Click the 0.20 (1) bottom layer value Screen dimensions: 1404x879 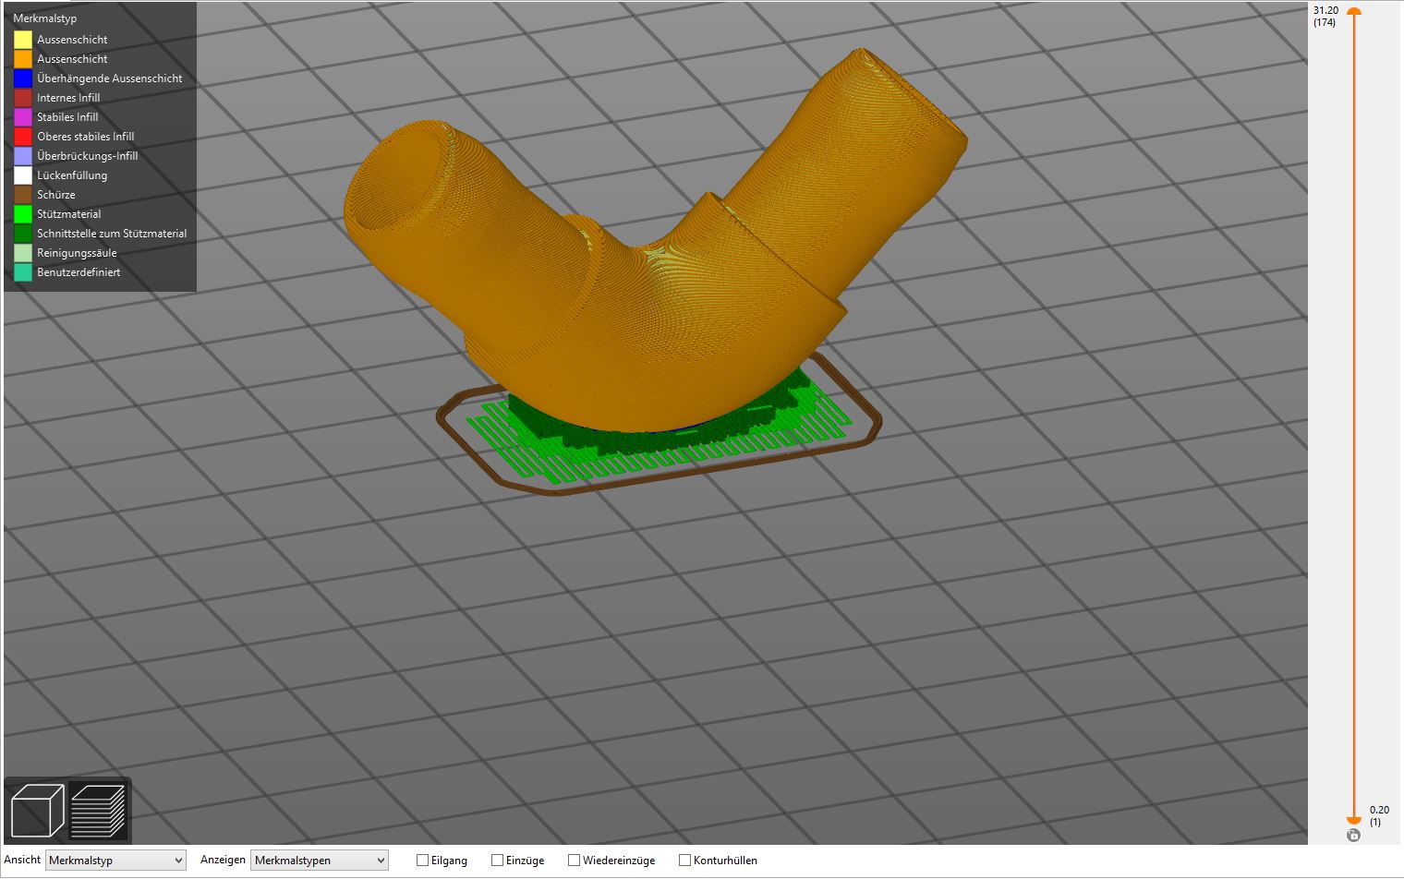1378,816
